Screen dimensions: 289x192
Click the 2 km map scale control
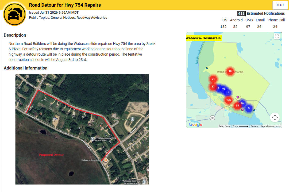click(240, 126)
